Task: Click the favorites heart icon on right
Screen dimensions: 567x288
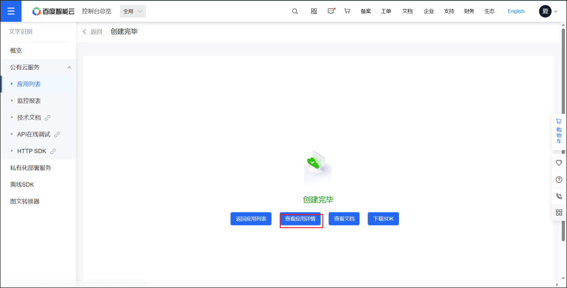Action: coord(559,163)
